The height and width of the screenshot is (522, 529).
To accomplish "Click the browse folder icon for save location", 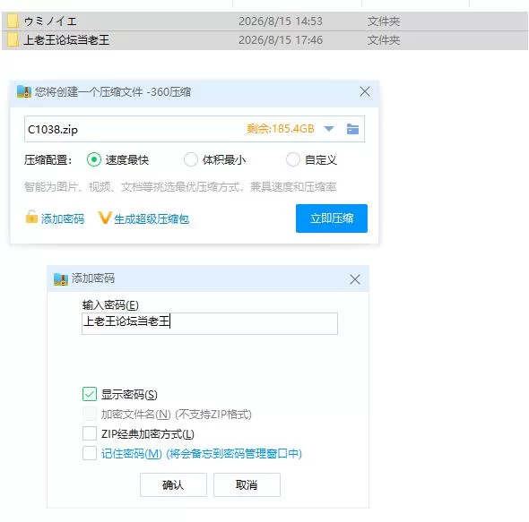I will click(352, 129).
